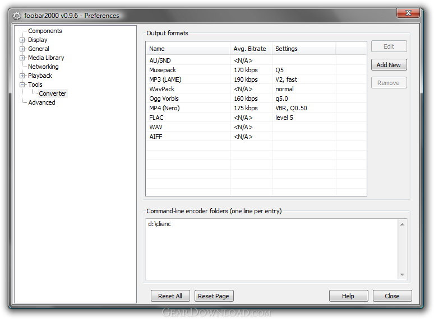Select the WAV output format row
The height and width of the screenshot is (319, 434).
(256, 128)
